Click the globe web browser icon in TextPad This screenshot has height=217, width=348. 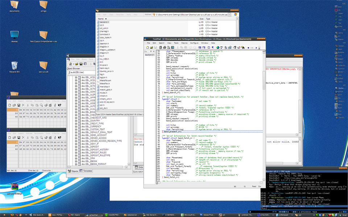(218, 48)
